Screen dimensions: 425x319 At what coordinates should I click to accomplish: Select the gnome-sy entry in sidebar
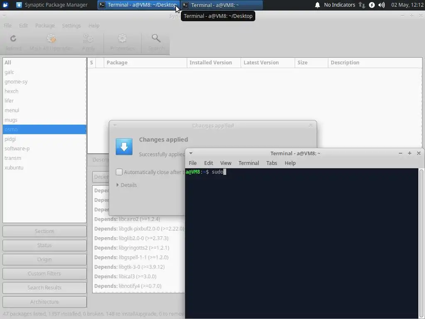(x=44, y=82)
